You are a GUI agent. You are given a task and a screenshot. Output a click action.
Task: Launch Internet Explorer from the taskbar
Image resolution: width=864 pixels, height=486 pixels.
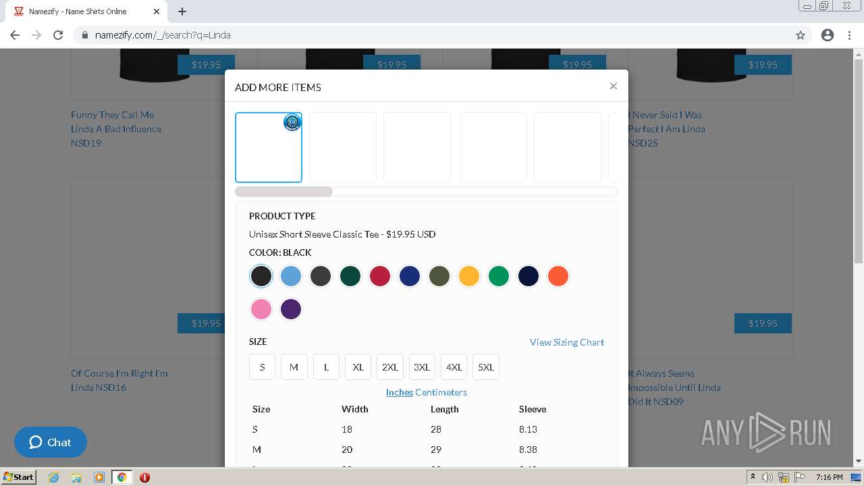[x=54, y=477]
